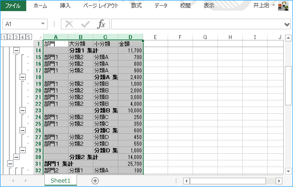Click the 金額 header cell

point(130,44)
